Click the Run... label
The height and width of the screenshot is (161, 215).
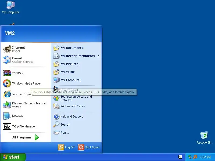[x=64, y=133]
